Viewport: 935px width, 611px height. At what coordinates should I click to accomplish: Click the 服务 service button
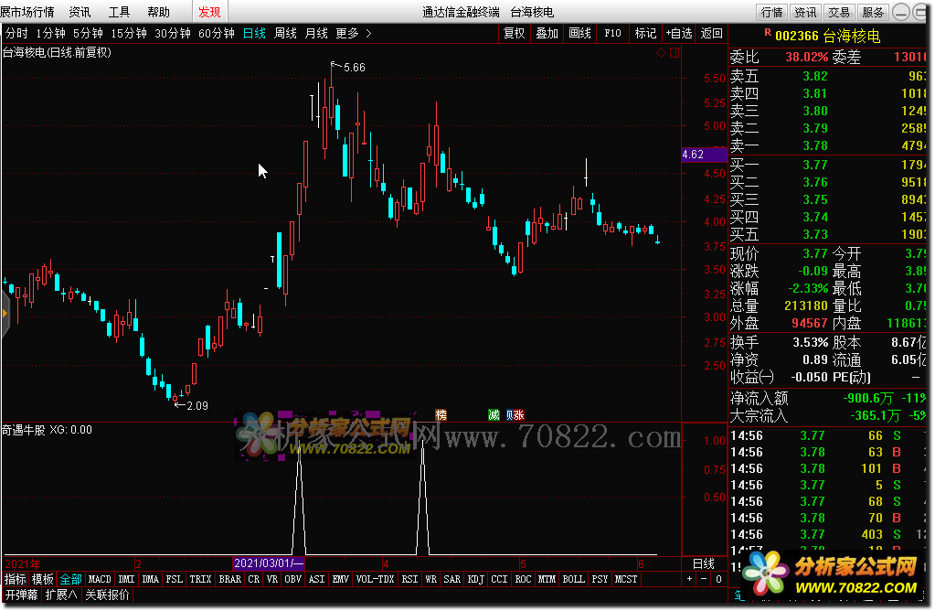click(x=873, y=12)
